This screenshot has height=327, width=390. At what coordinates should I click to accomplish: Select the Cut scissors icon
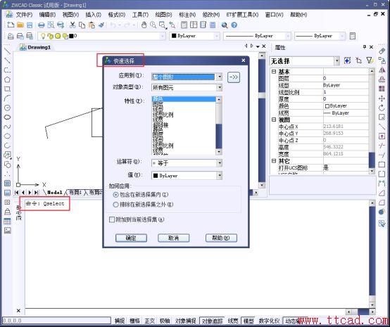73,25
